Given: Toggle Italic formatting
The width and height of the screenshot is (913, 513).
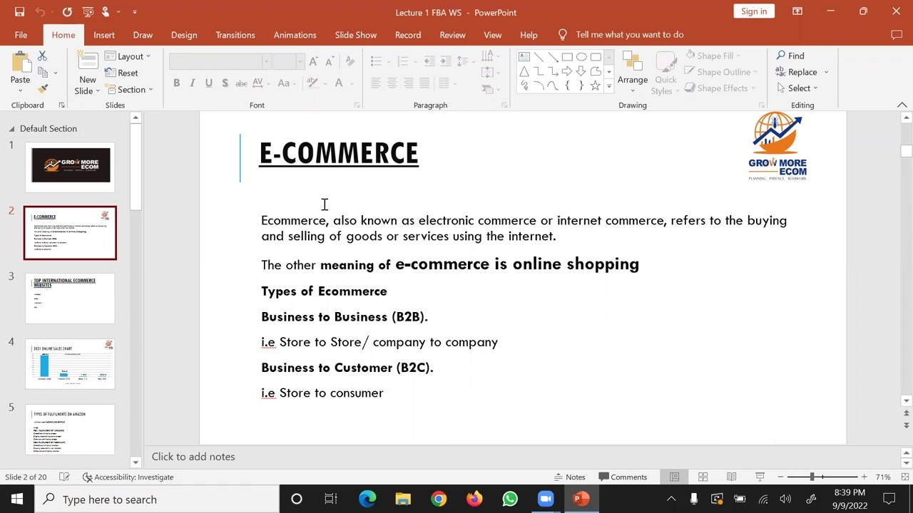Looking at the screenshot, I should click(192, 83).
